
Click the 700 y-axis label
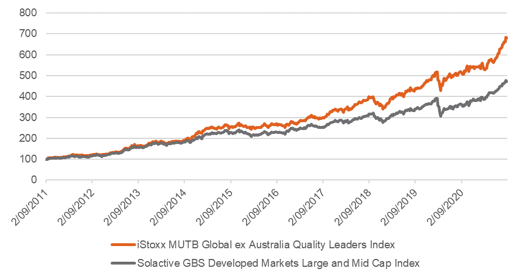click(28, 34)
